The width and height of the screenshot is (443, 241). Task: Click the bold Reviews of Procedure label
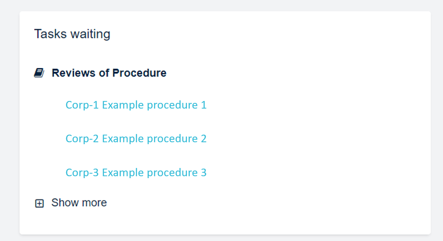tap(109, 73)
